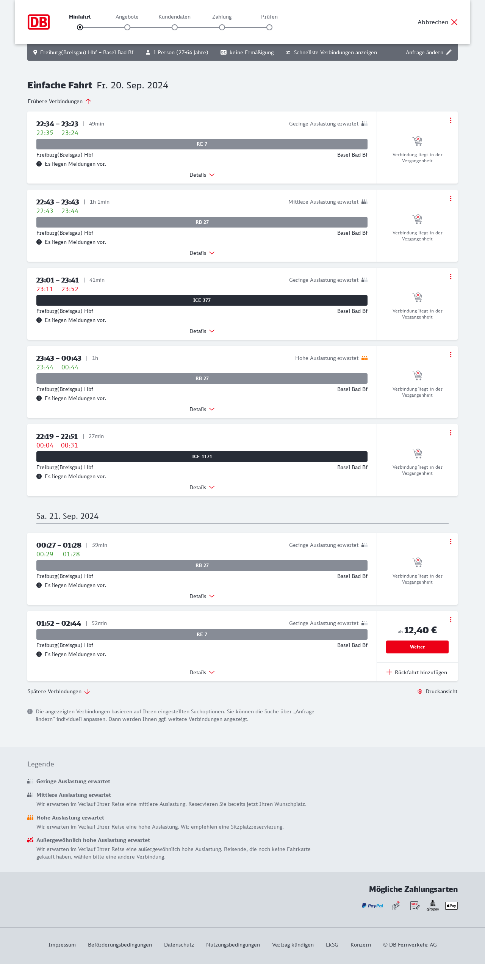This screenshot has height=964, width=485.
Task: Open three-dot menu for the 01:52 RE 7 connection
Action: coord(451,620)
